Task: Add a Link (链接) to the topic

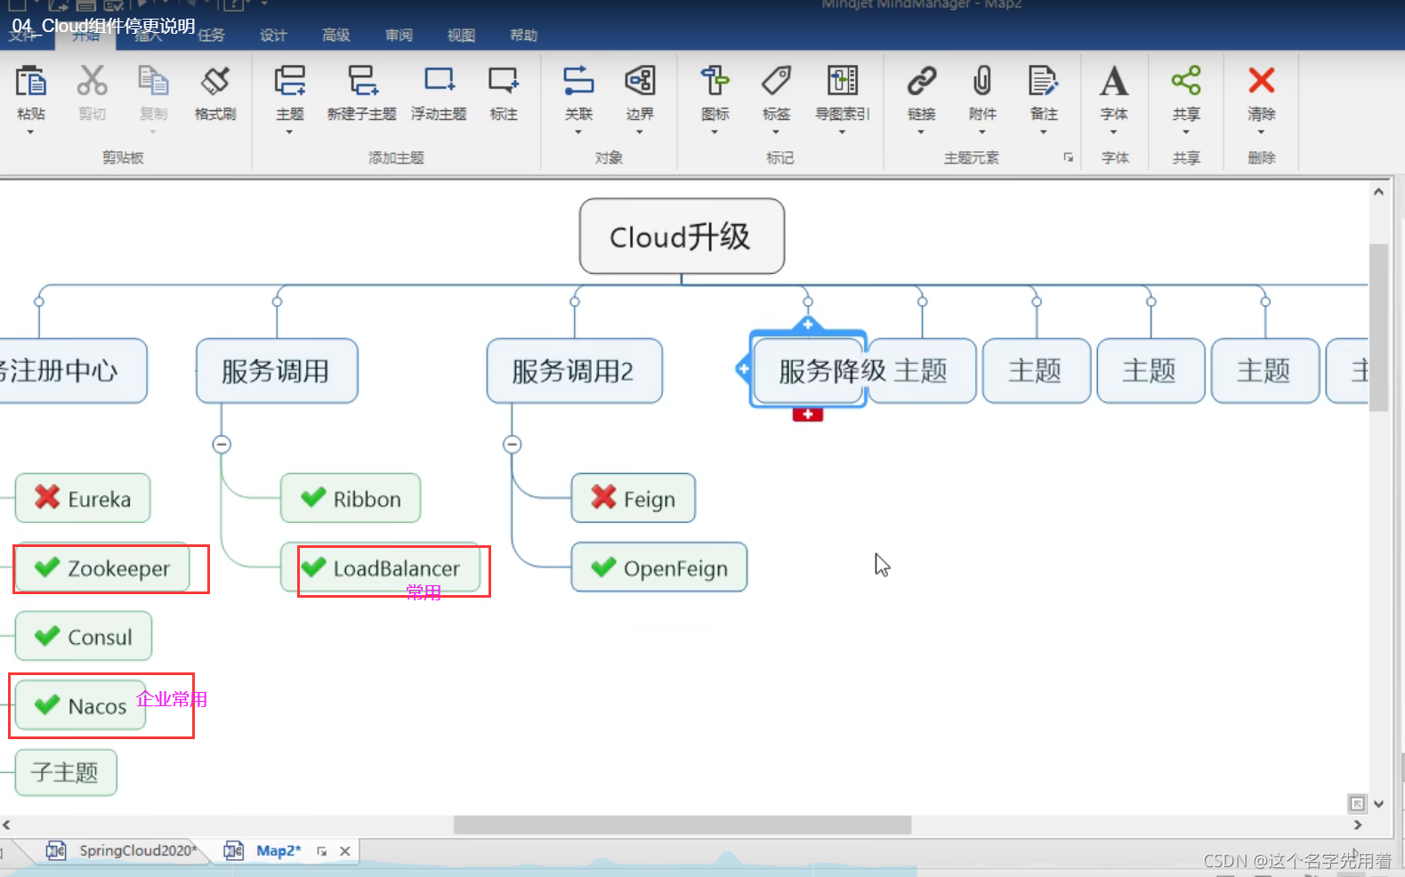Action: point(921,81)
